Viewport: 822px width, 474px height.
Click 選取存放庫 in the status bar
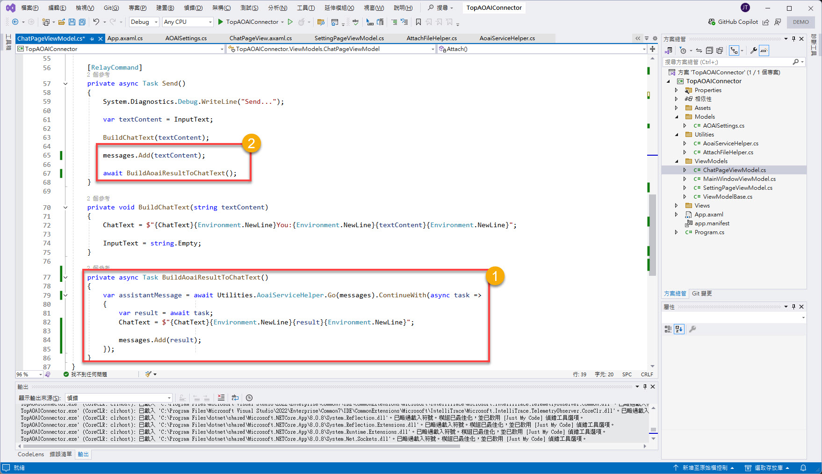point(767,468)
